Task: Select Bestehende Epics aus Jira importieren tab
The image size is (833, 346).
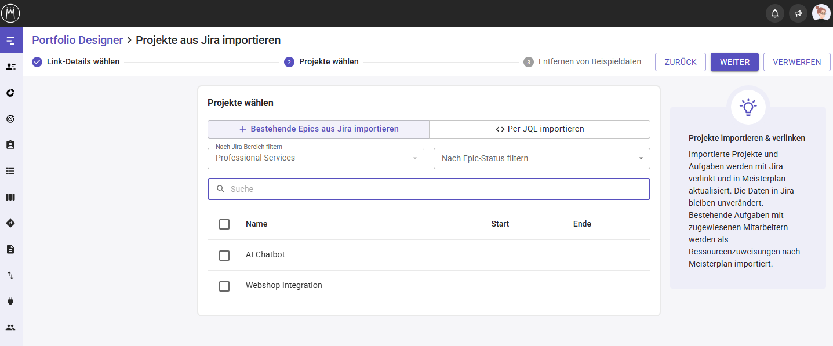Action: [x=318, y=129]
